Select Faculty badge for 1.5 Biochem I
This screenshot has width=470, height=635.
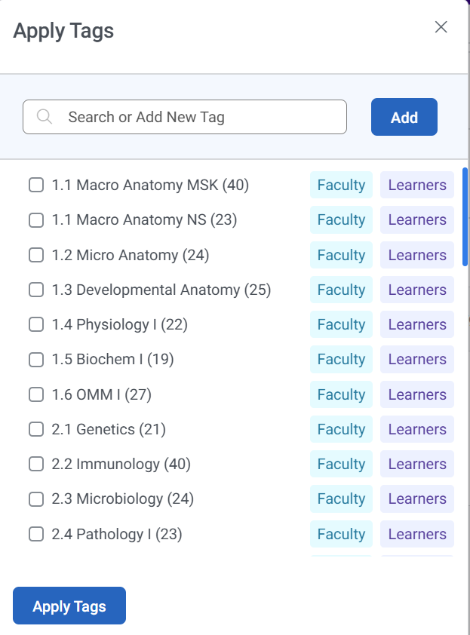341,360
